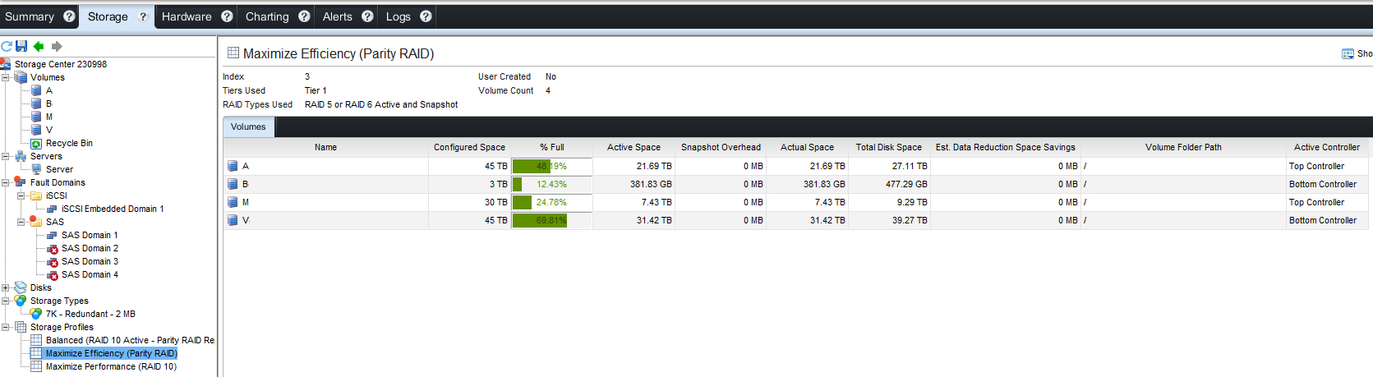Select the SAS Domain 1 tree item
This screenshot has height=377, width=1373.
(90, 235)
